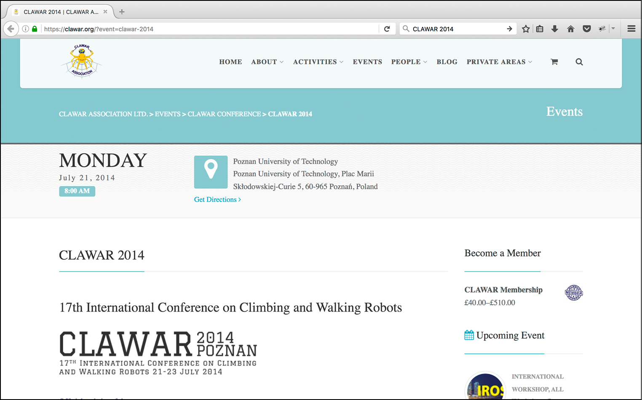Viewport: 642px width, 400px height.
Task: Go to the browser home icon
Action: tap(571, 29)
